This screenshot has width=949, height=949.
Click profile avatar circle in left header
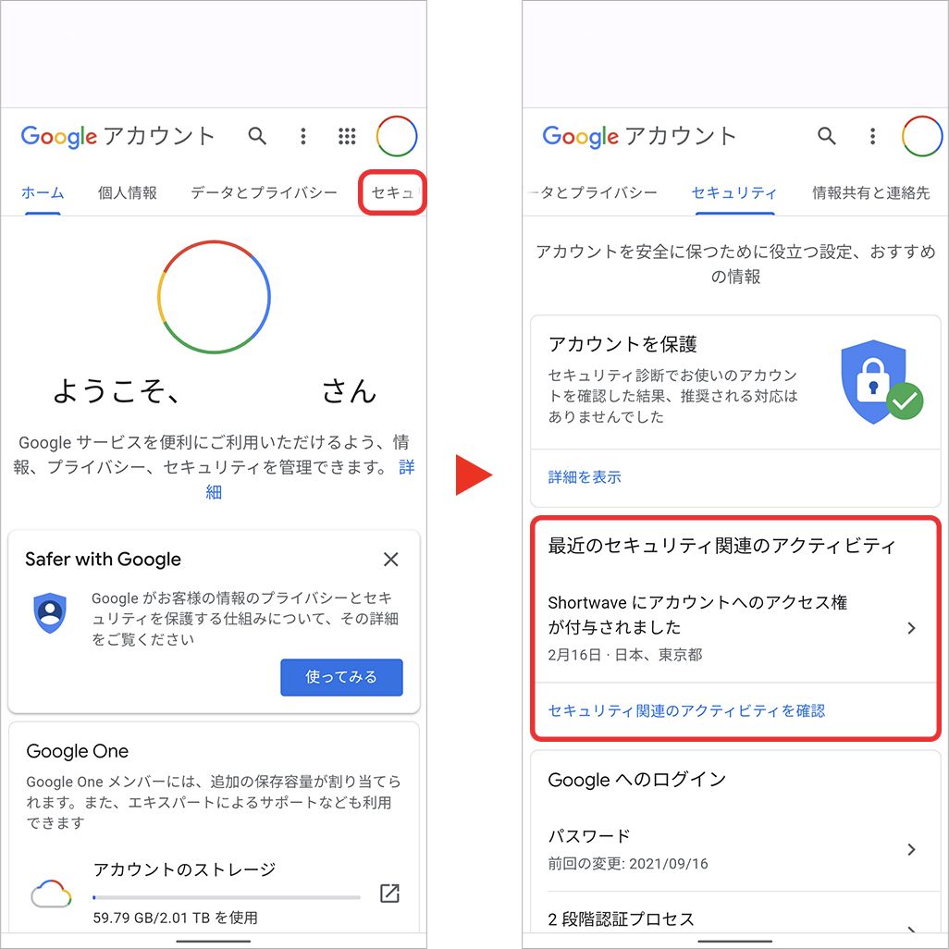point(397,136)
